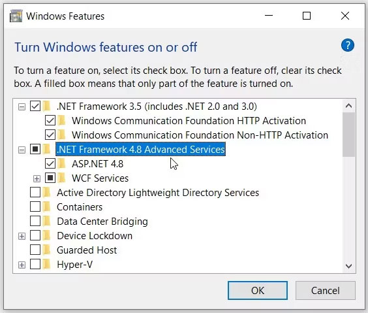The height and width of the screenshot is (313, 368).
Task: Click folder icon beside .NET Framework 4.8 Advanced Services
Action: [47, 149]
